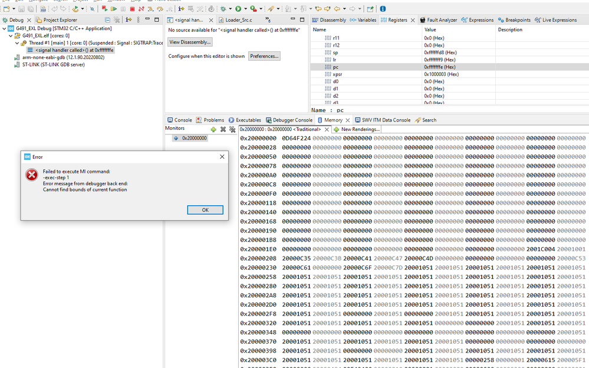Screen dimensions: 589x368
Task: Click the green Resume icon
Action: click(x=114, y=9)
